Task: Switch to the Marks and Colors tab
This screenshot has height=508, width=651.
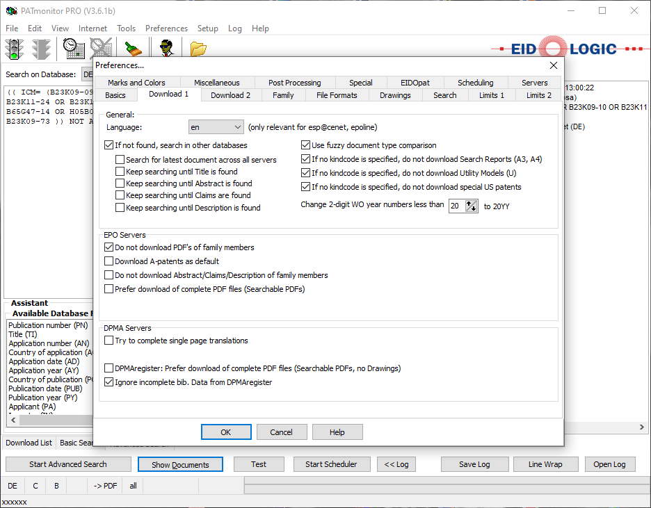Action: [x=136, y=83]
